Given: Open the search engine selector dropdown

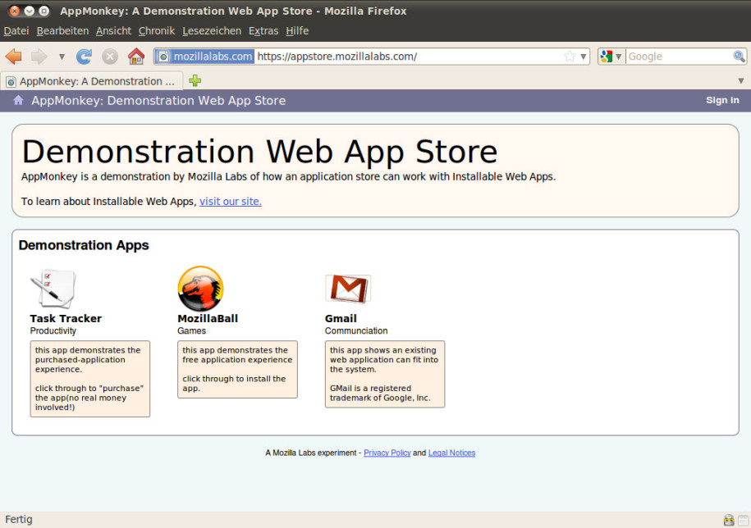Looking at the screenshot, I should pyautogui.click(x=610, y=57).
